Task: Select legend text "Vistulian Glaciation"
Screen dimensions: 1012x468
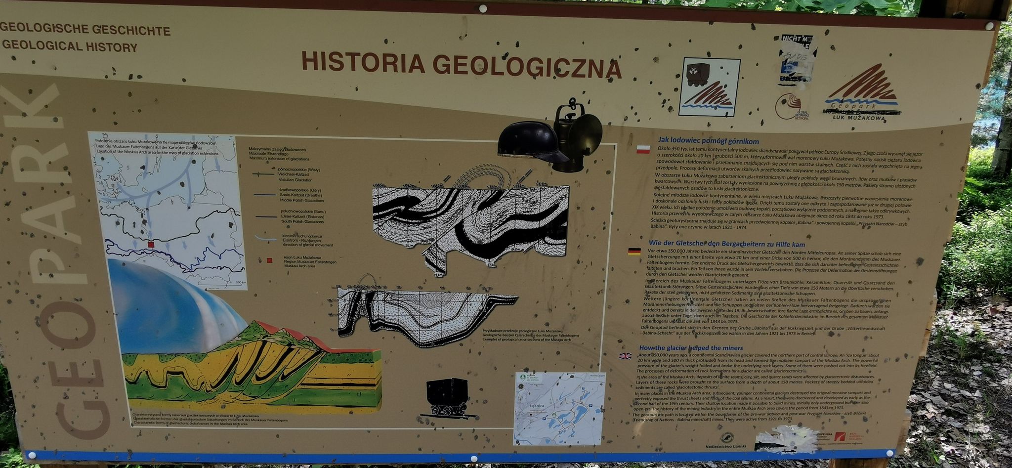Action: pyautogui.click(x=295, y=180)
